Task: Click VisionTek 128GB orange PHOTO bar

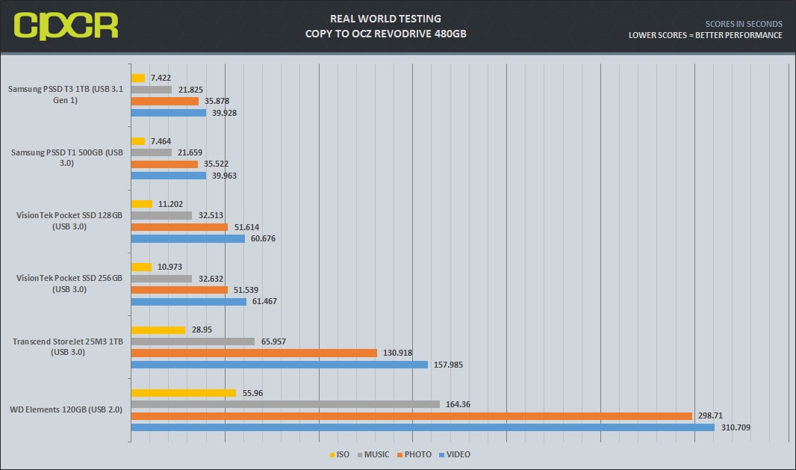Action: click(180, 227)
